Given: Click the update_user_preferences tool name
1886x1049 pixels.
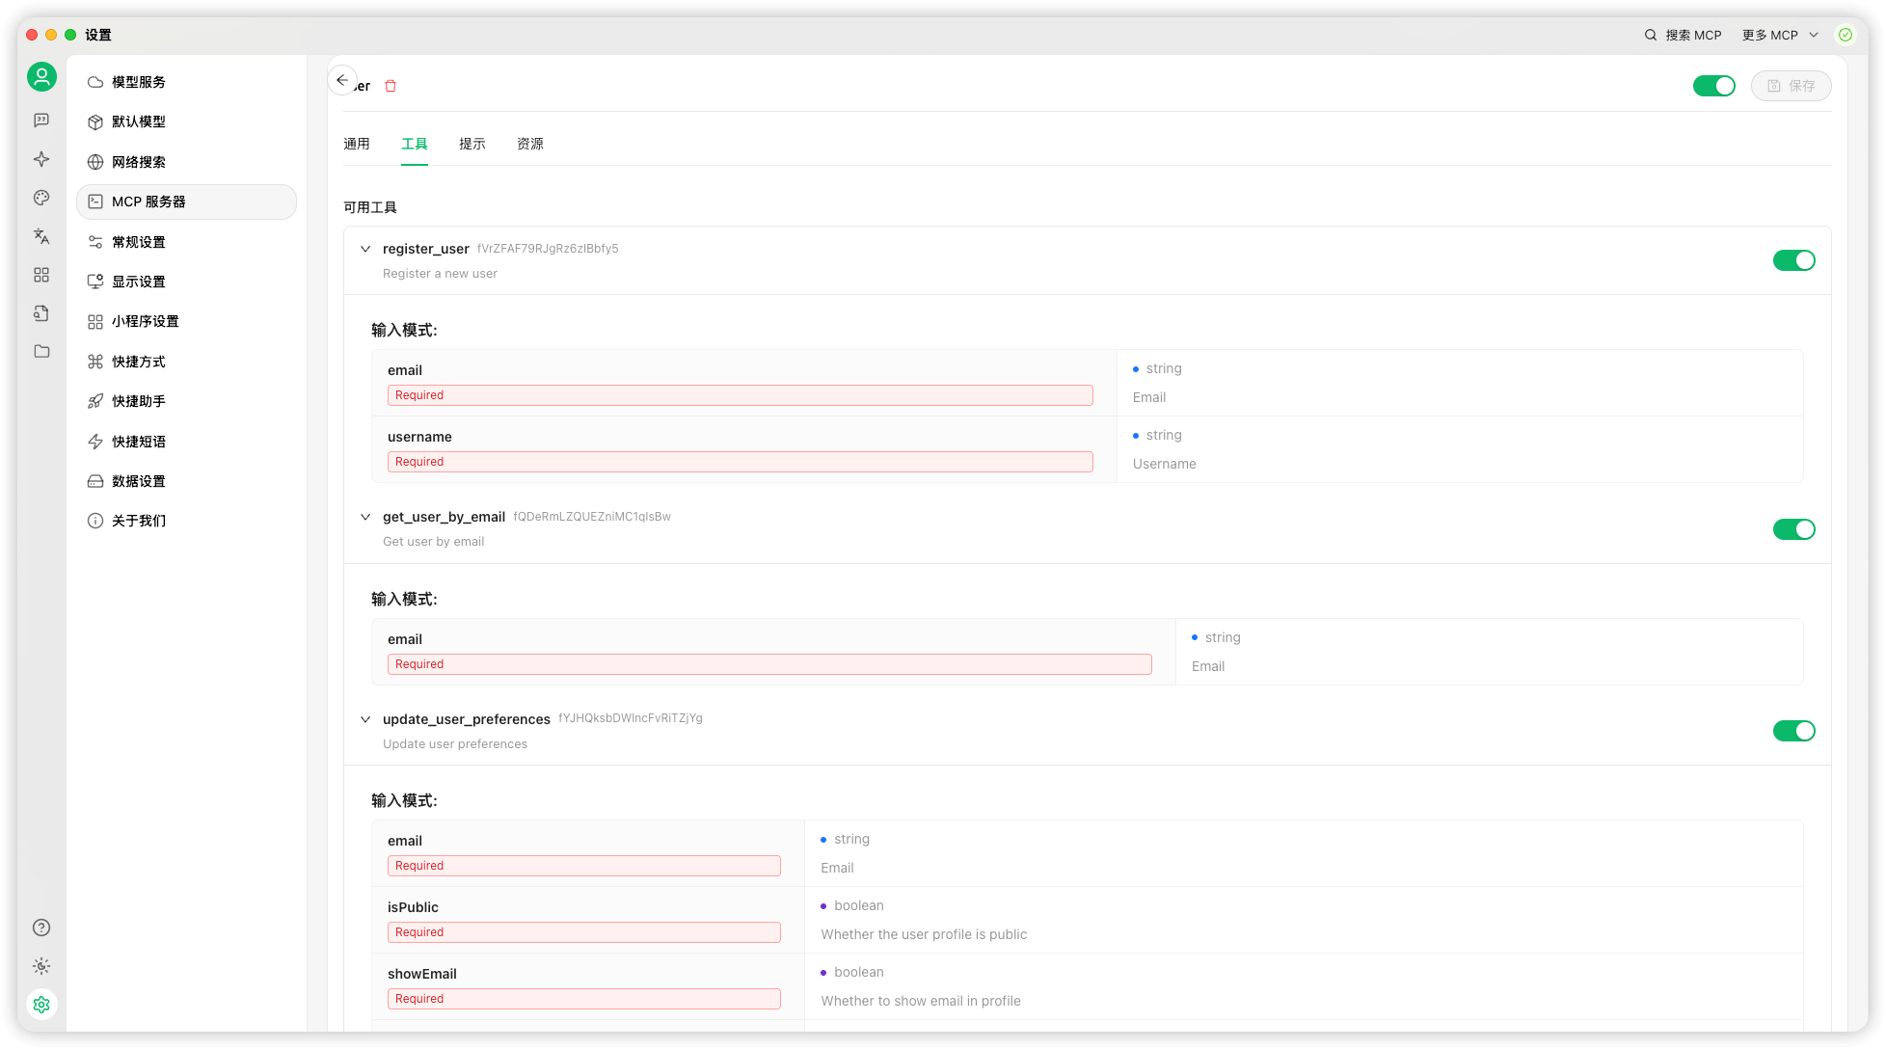Looking at the screenshot, I should tap(467, 719).
